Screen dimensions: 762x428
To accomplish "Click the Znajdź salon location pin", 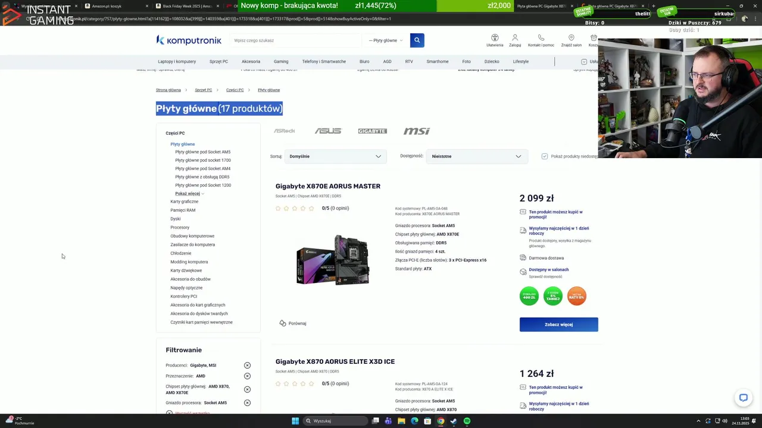I will click(571, 37).
